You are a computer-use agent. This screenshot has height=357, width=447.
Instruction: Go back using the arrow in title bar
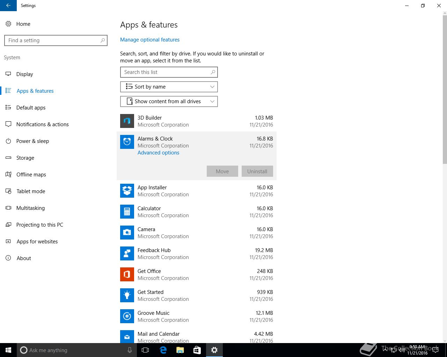click(8, 6)
